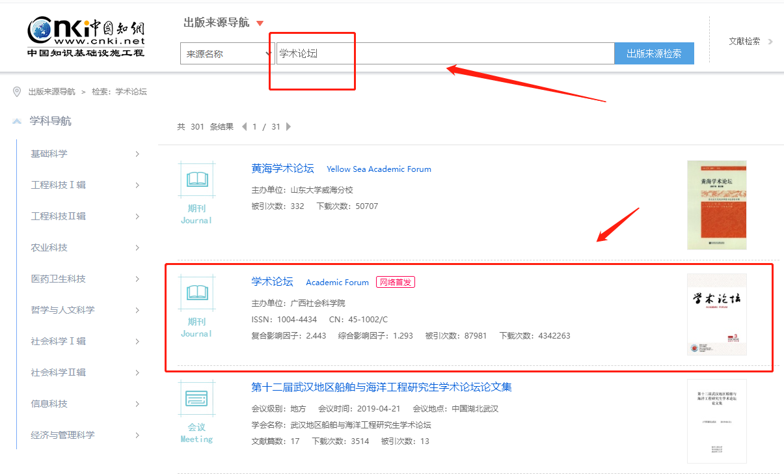Select 工程科技Ⅰ辑 in subject navigation
This screenshot has height=474, width=784.
(58, 185)
